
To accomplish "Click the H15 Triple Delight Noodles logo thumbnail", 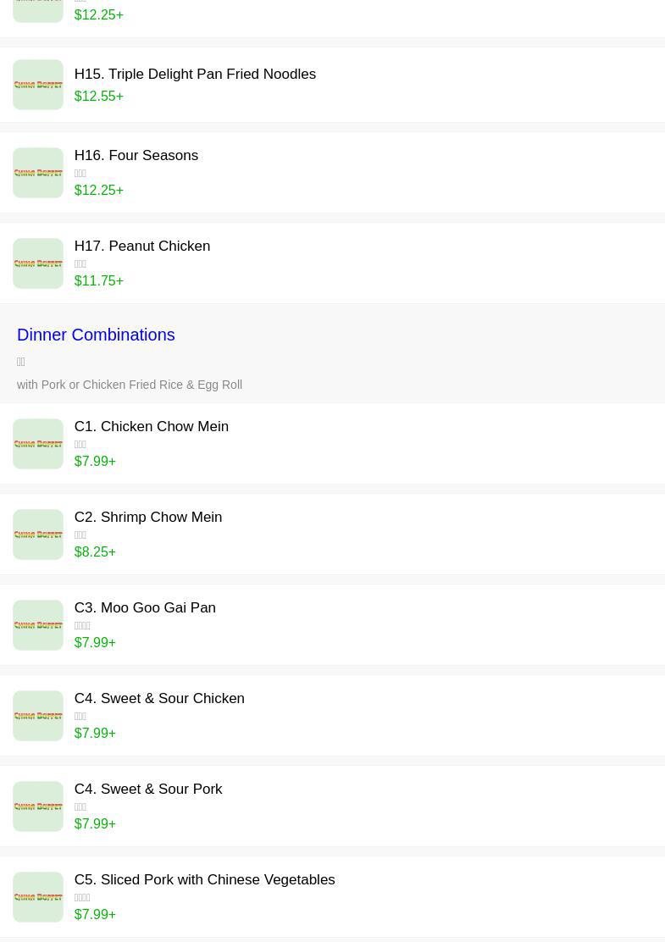I will (38, 85).
